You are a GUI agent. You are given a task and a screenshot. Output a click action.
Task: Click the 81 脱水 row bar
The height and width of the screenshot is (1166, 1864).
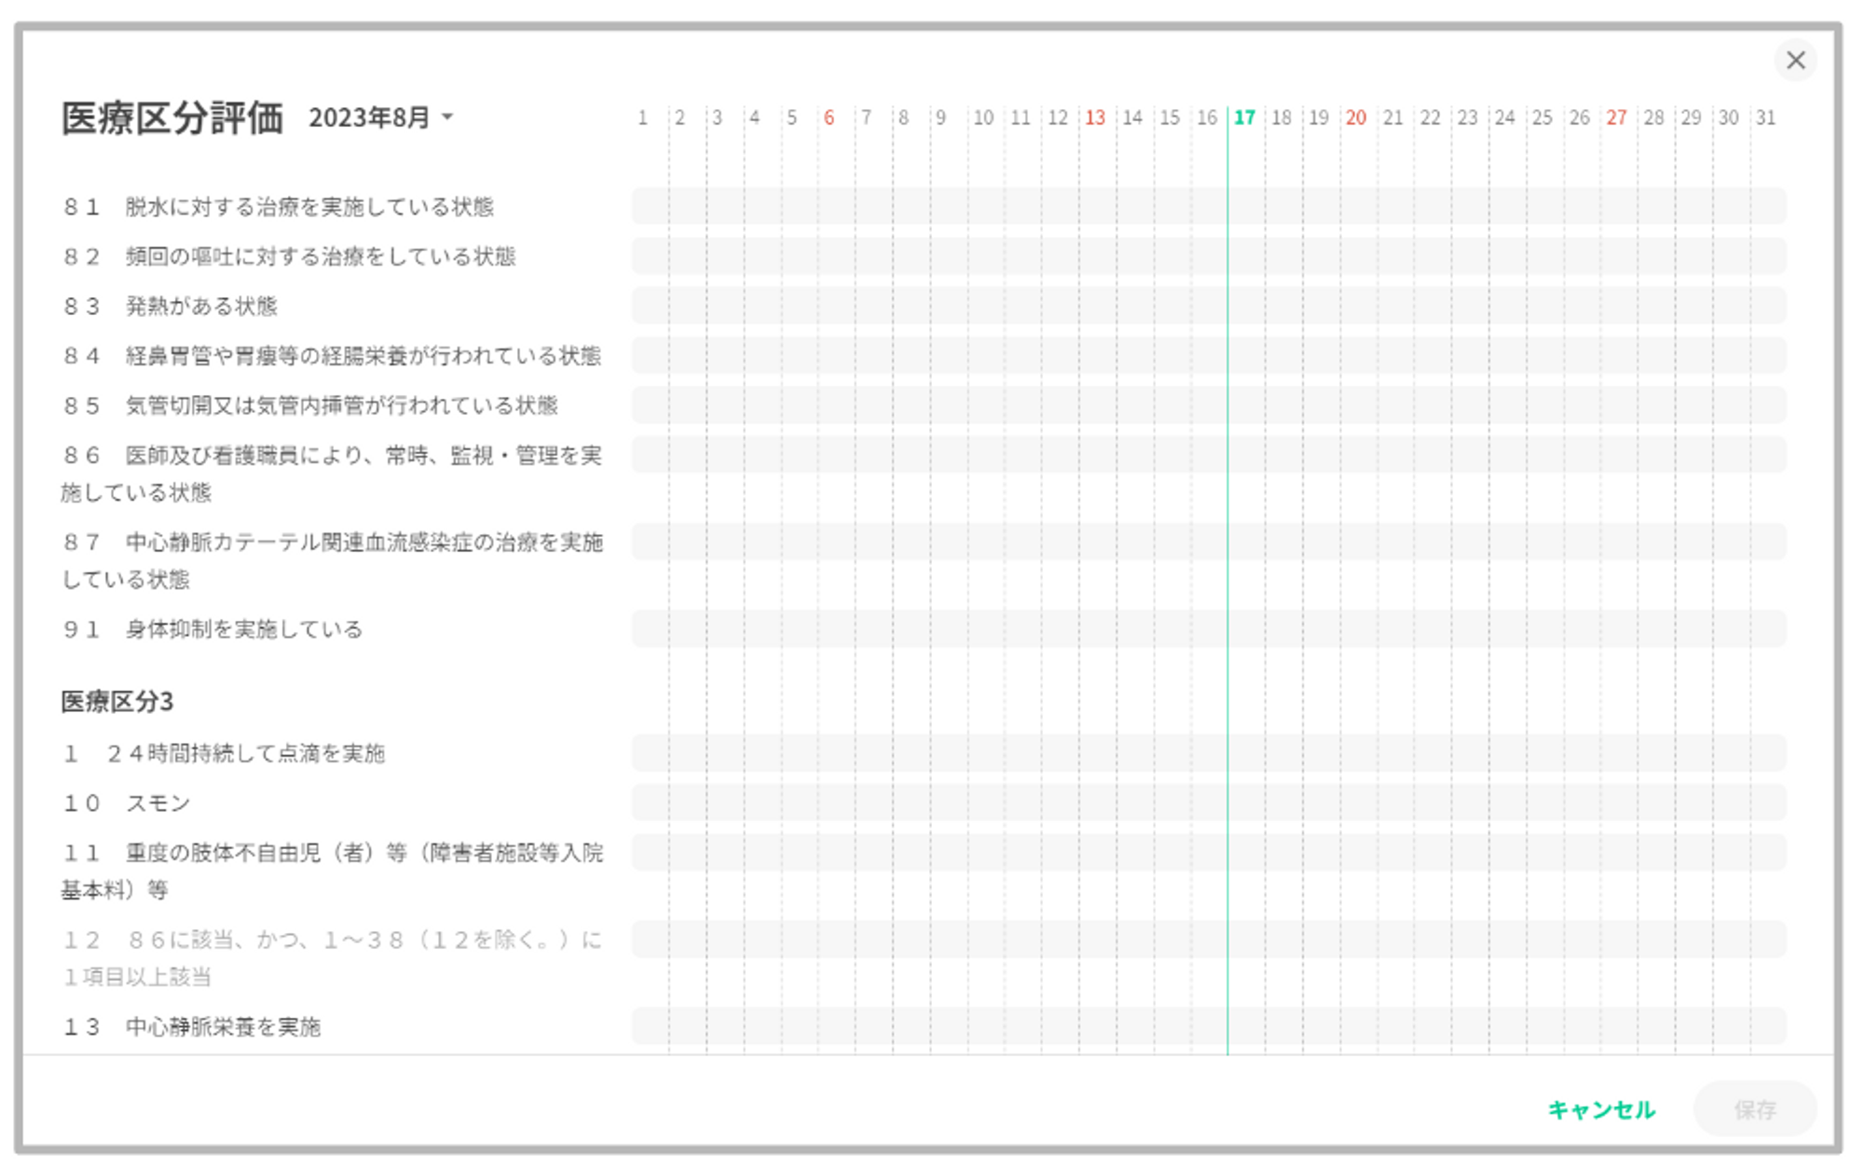coord(1208,206)
